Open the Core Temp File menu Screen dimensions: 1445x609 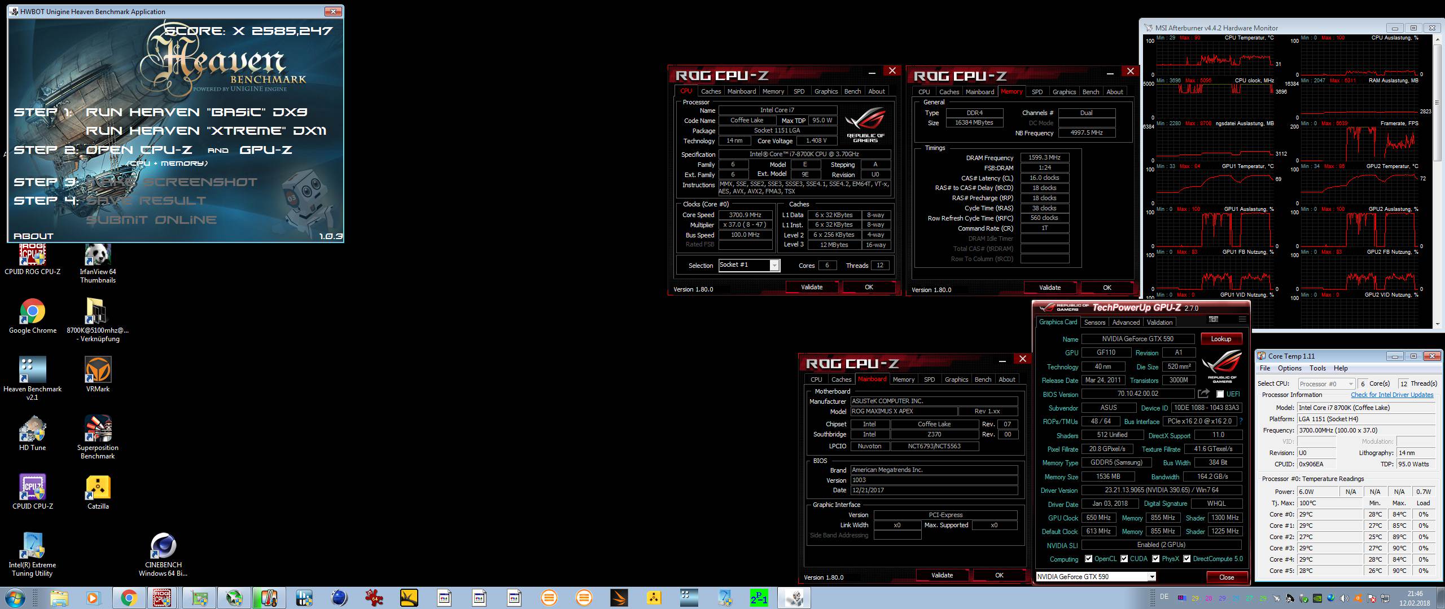tap(1265, 368)
